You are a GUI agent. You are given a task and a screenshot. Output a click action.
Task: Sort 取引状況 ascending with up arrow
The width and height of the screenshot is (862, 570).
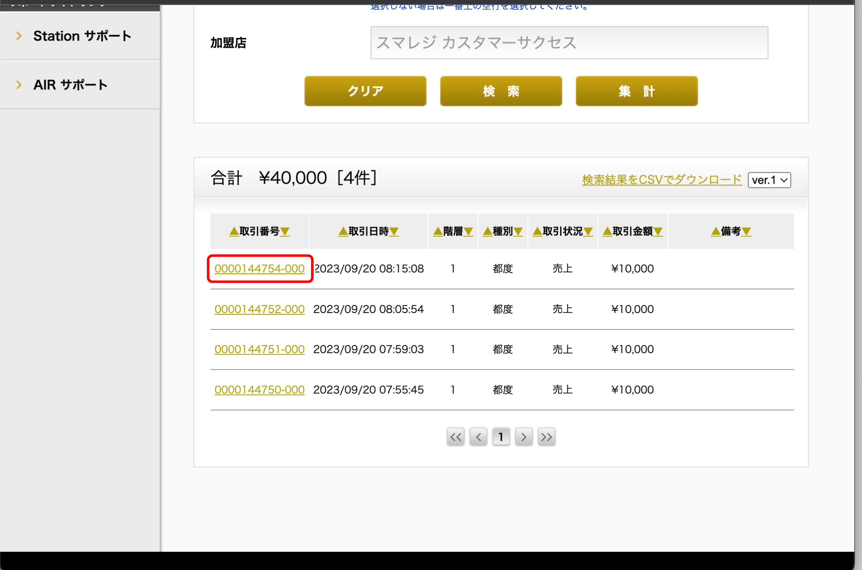[x=537, y=231]
